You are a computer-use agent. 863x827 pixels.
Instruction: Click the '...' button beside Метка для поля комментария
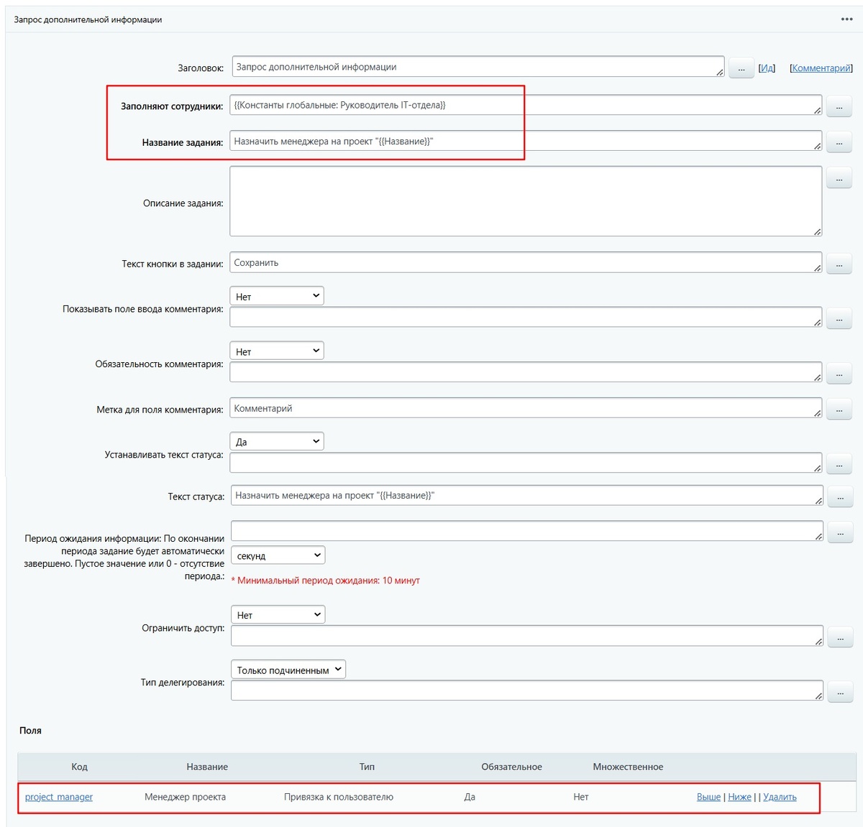(x=839, y=410)
